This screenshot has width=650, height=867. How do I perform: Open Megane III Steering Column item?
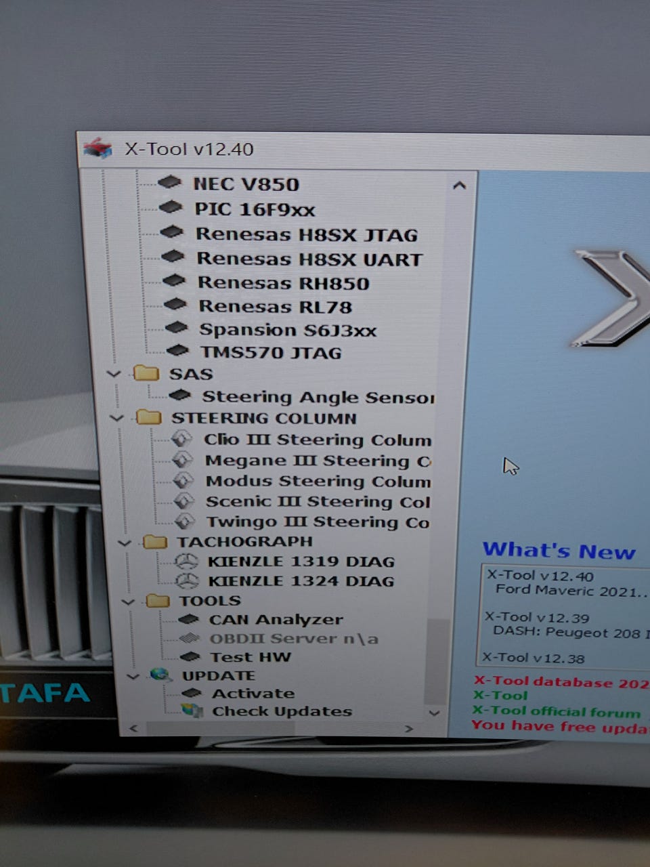tap(318, 461)
